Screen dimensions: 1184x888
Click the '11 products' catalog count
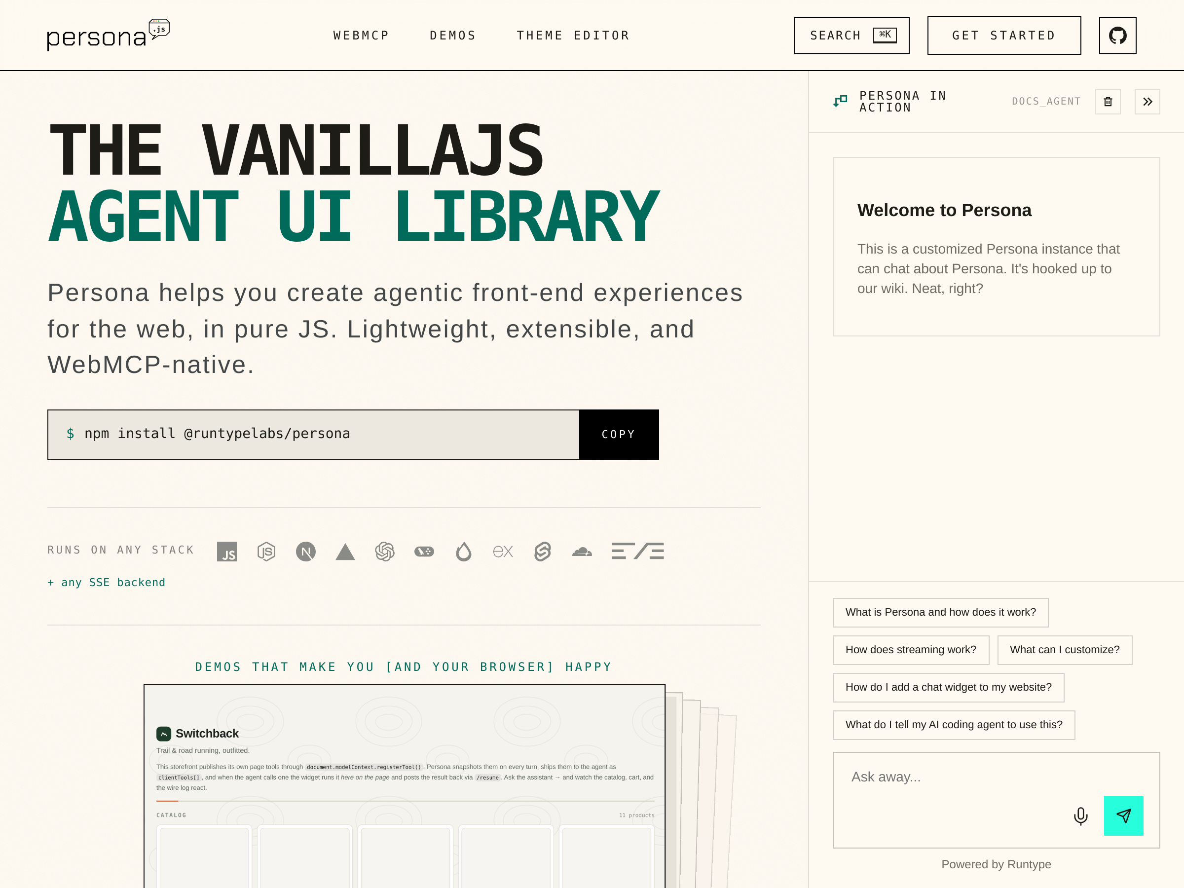click(637, 815)
